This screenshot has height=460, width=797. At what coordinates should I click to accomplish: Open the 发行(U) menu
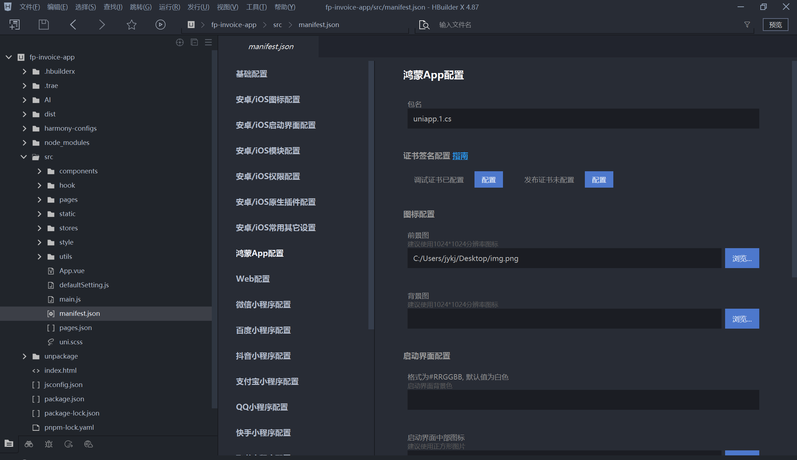(198, 7)
